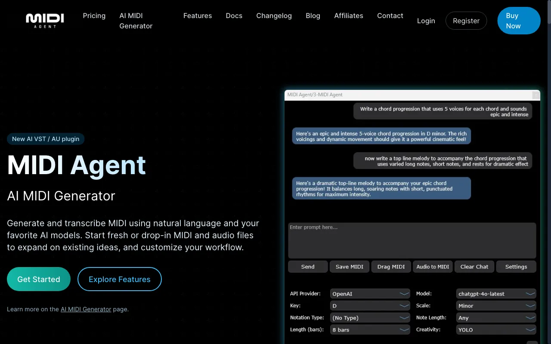Click the plugin window title bar corner button
Viewport: 551px width, 344px height.
[x=536, y=95]
